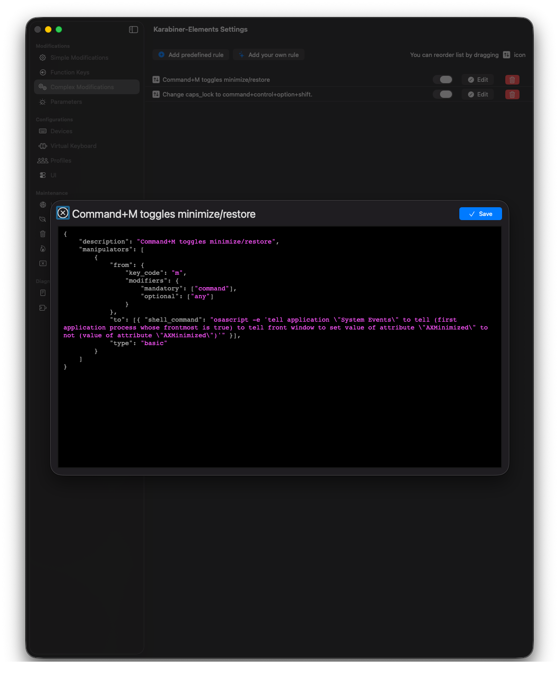Click the "optional": ["any"] line
This screenshot has height=692, width=559.
[x=177, y=296]
